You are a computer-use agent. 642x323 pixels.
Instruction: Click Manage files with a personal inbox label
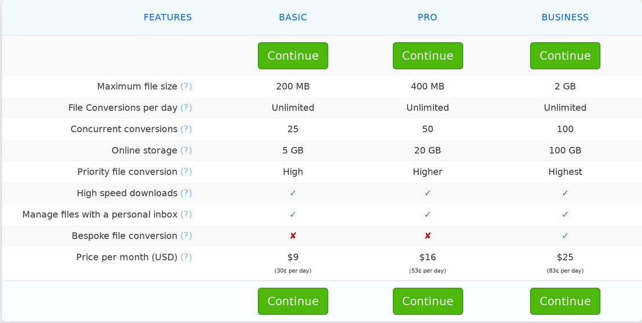(x=100, y=214)
